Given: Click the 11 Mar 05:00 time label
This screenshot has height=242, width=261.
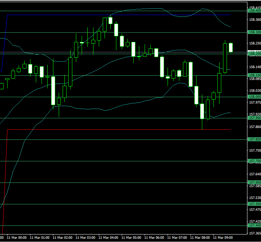Looking at the screenshot, I should pyautogui.click(x=131, y=237).
